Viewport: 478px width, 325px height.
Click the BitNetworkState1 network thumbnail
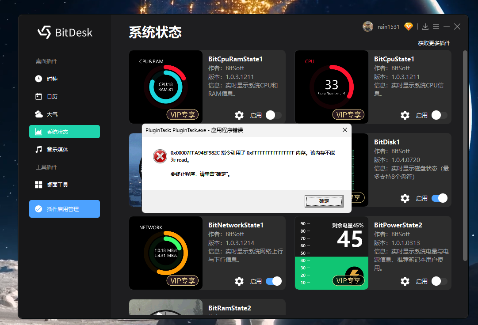[166, 253]
